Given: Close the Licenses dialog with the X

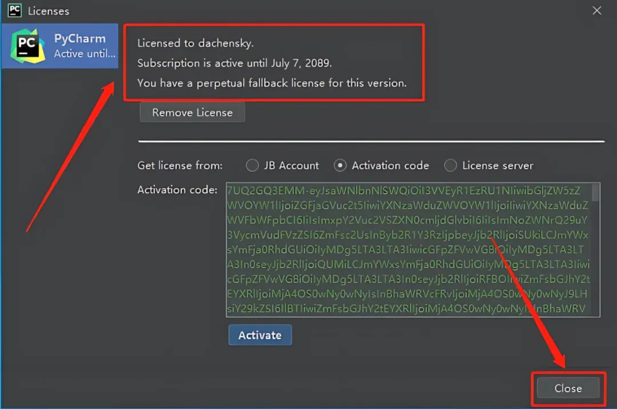Looking at the screenshot, I should 596,11.
